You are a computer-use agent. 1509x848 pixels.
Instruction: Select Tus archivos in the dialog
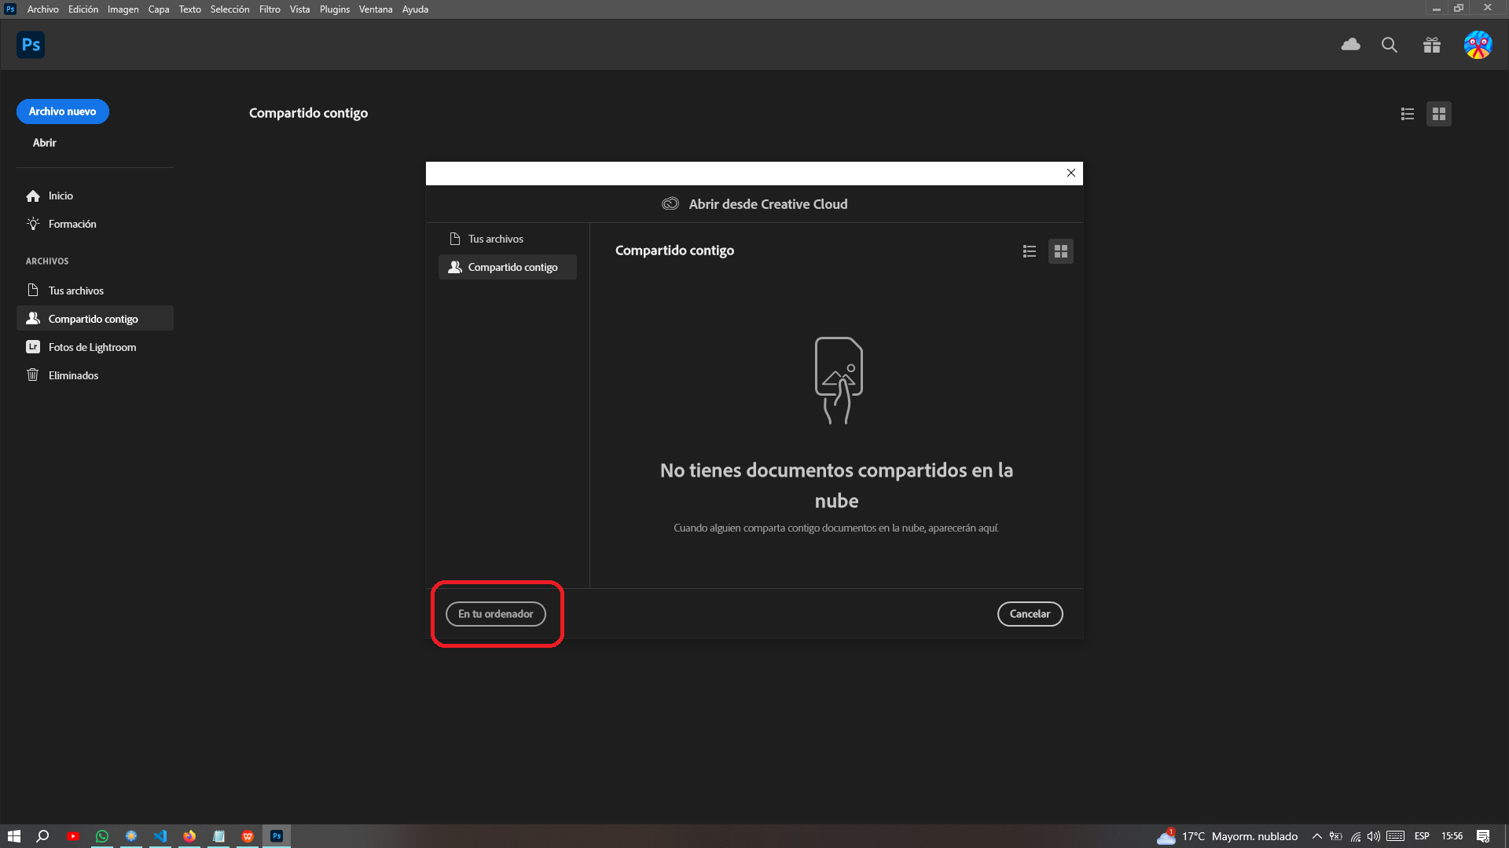pyautogui.click(x=495, y=239)
